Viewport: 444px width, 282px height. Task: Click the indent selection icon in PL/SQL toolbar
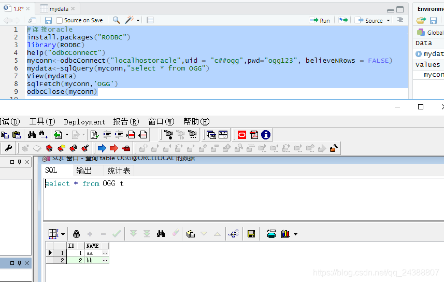pyautogui.click(x=107, y=135)
